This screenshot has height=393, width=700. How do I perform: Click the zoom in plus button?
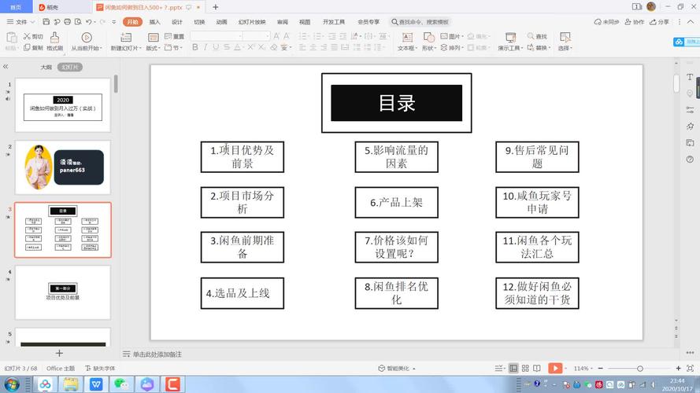coord(678,369)
